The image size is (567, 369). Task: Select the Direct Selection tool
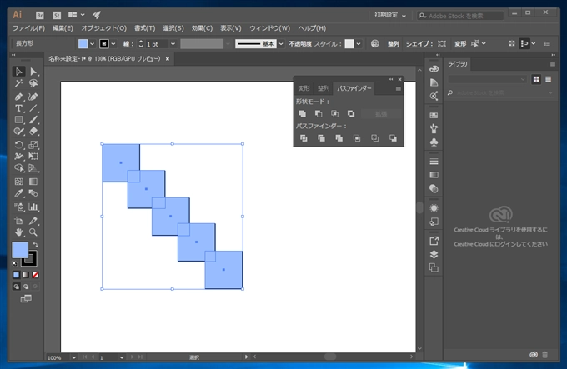point(33,72)
